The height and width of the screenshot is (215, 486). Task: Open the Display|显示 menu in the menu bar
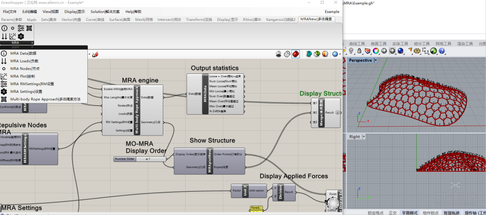pos(75,12)
